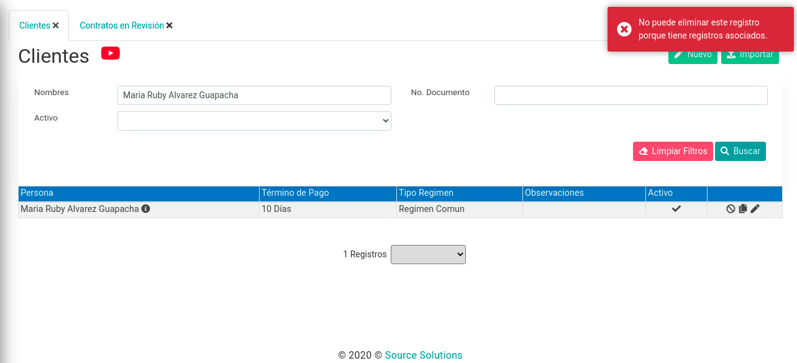Click the Persona column header

pos(139,193)
